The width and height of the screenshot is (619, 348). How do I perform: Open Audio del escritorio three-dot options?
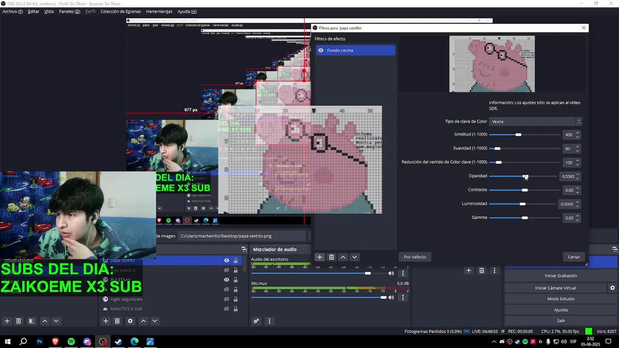[x=403, y=273]
